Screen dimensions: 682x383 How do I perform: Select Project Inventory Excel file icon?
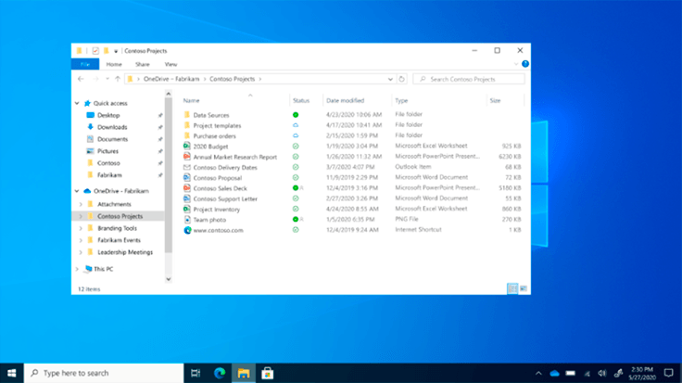(187, 210)
